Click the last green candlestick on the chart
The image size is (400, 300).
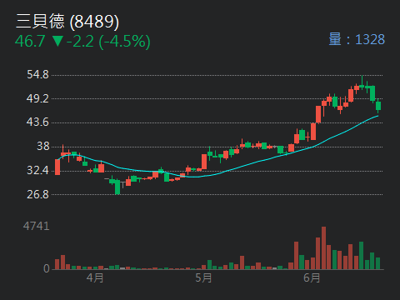pyautogui.click(x=378, y=106)
